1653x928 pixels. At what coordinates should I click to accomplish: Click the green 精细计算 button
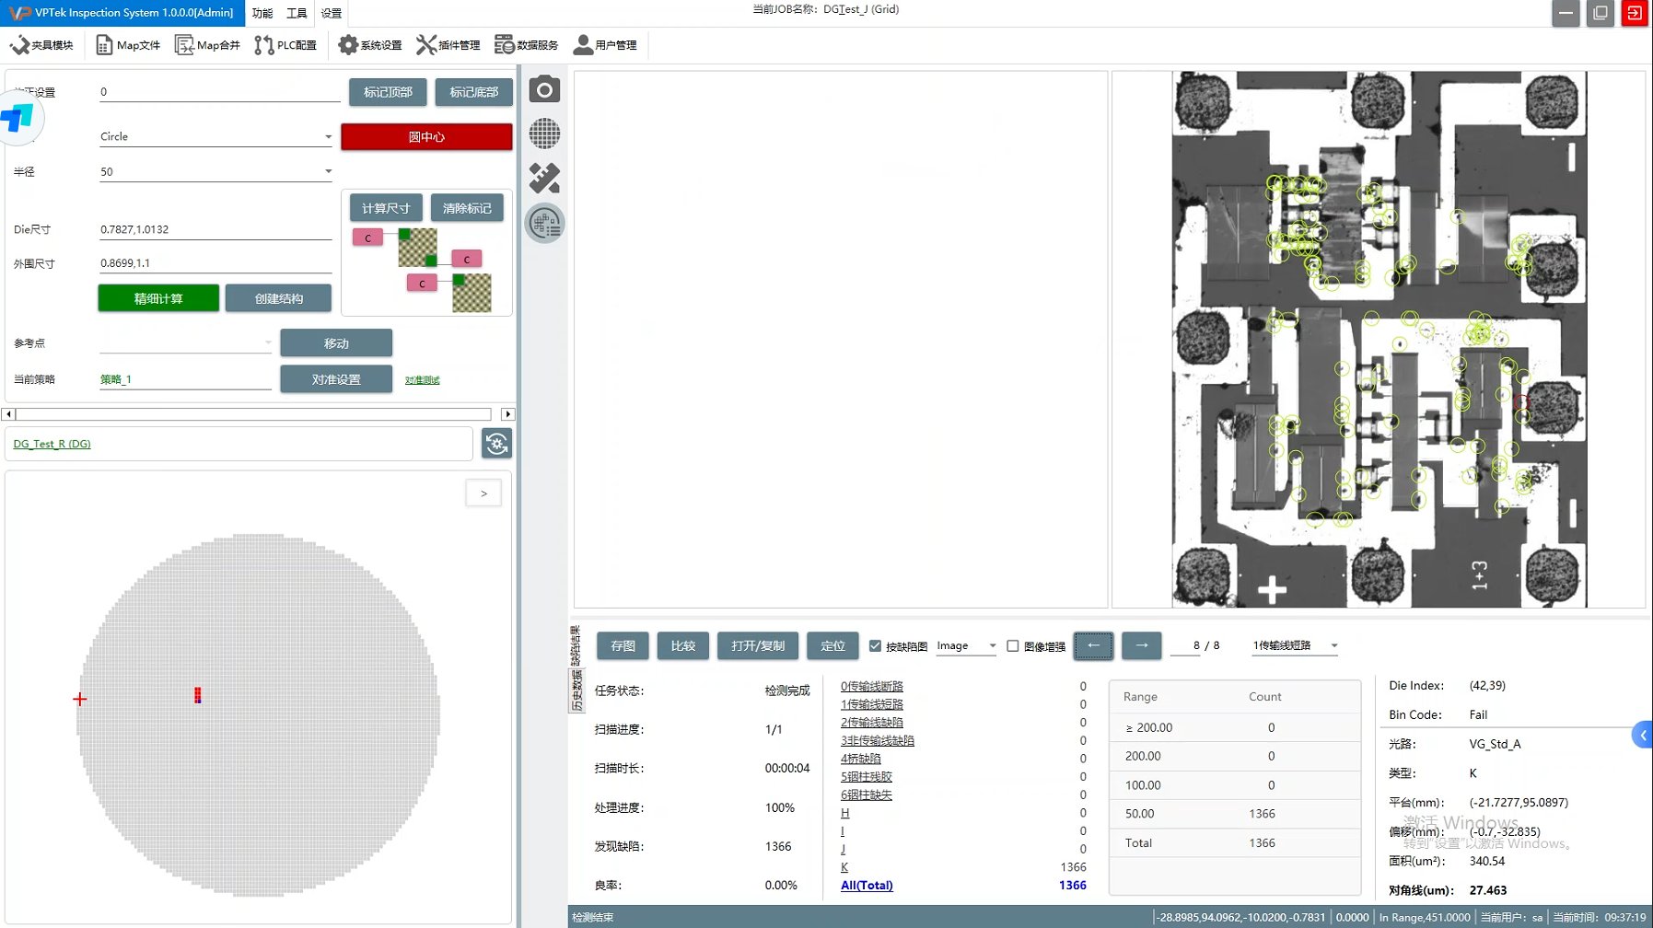(158, 298)
